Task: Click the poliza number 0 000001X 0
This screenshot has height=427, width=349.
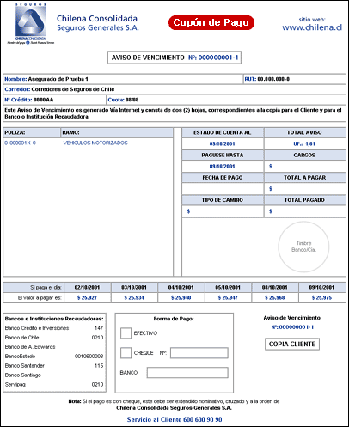Action: 20,143
